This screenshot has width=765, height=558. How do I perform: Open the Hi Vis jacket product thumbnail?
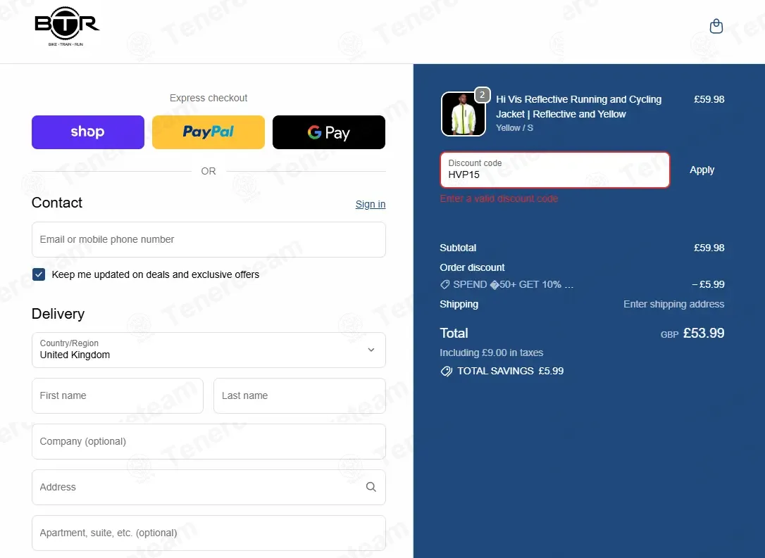(x=463, y=113)
